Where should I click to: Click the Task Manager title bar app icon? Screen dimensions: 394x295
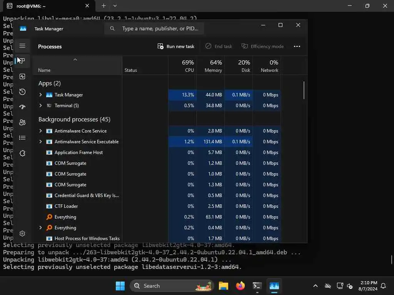coord(23,28)
